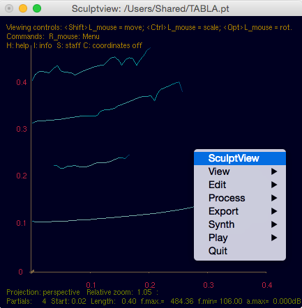The width and height of the screenshot is (302, 308).
Task: Select the Play menu entry
Action: (x=240, y=238)
